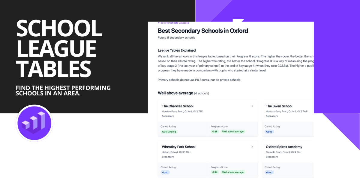The height and width of the screenshot is (189, 360).
Task: Click Oxford Spires Academy's Good badge
Action: point(269,172)
